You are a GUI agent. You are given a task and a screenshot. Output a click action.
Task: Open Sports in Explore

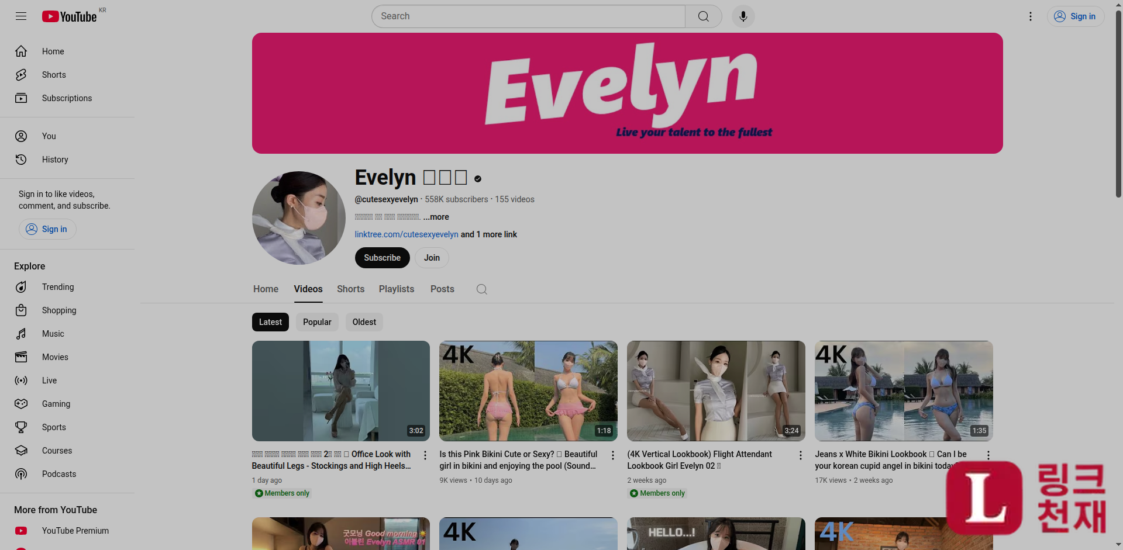tap(67, 427)
